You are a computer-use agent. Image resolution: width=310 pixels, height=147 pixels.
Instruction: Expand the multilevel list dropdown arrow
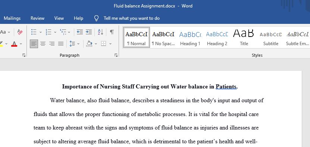point(69,32)
